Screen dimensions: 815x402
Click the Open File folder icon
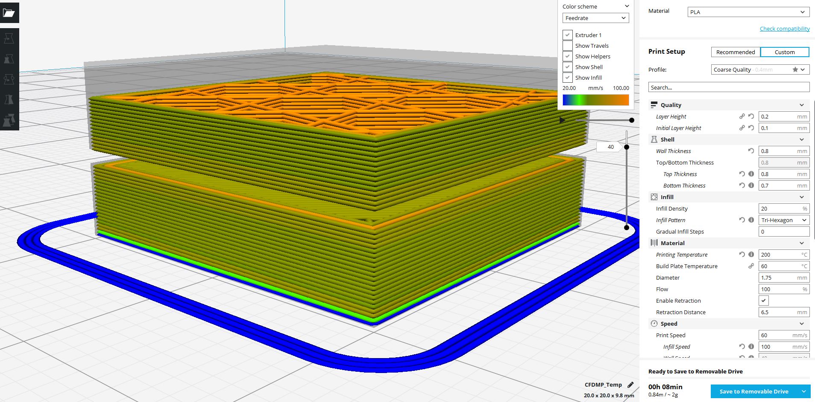[x=9, y=13]
